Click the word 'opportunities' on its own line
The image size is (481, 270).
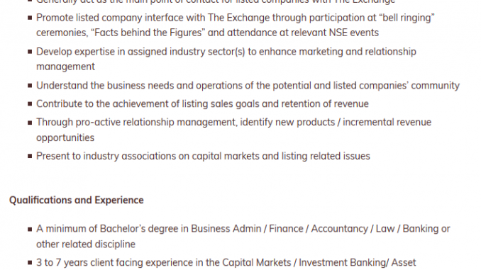point(65,137)
